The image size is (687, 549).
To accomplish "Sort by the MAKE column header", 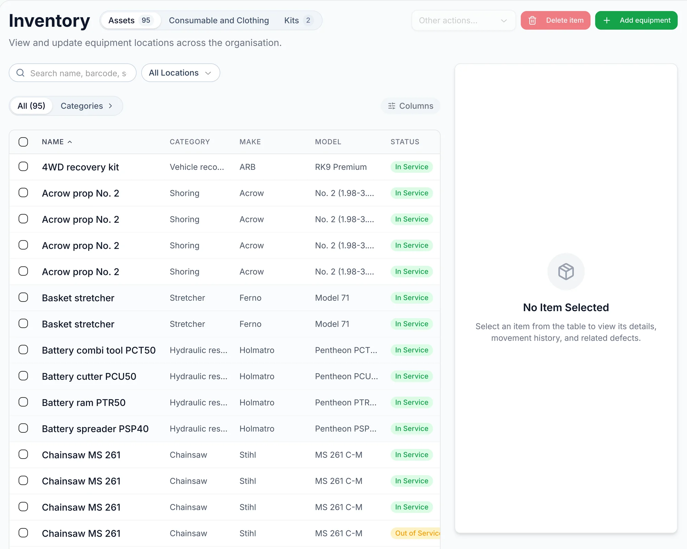I will click(x=250, y=142).
